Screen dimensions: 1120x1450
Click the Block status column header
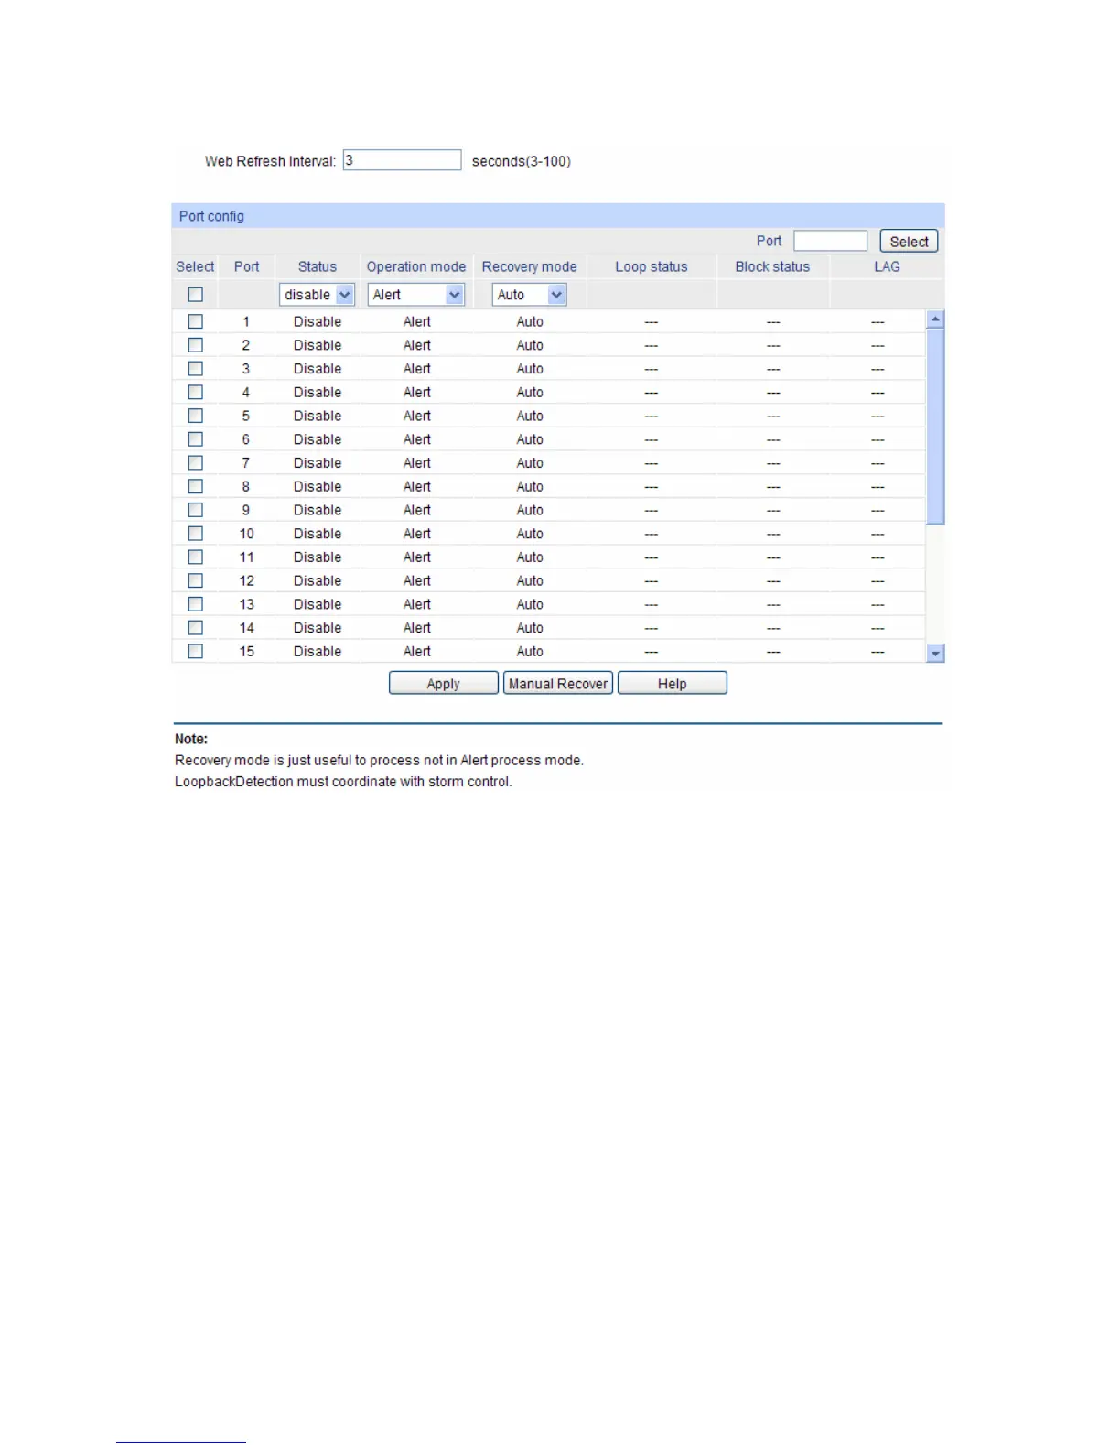pyautogui.click(x=773, y=266)
